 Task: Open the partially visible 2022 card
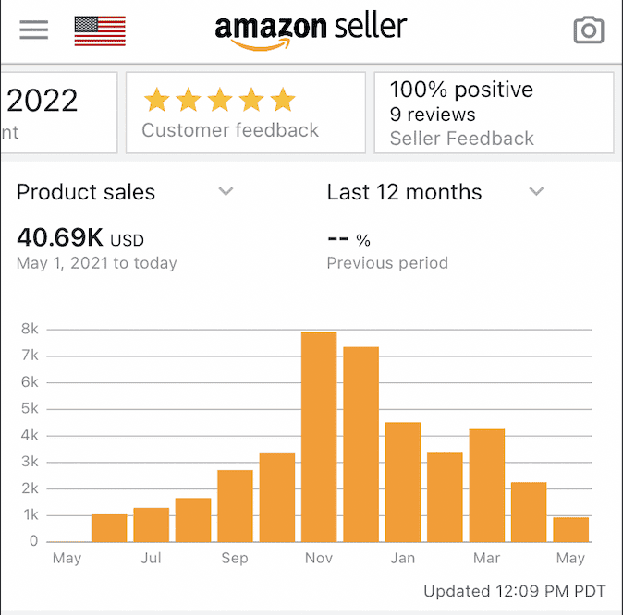click(x=59, y=113)
